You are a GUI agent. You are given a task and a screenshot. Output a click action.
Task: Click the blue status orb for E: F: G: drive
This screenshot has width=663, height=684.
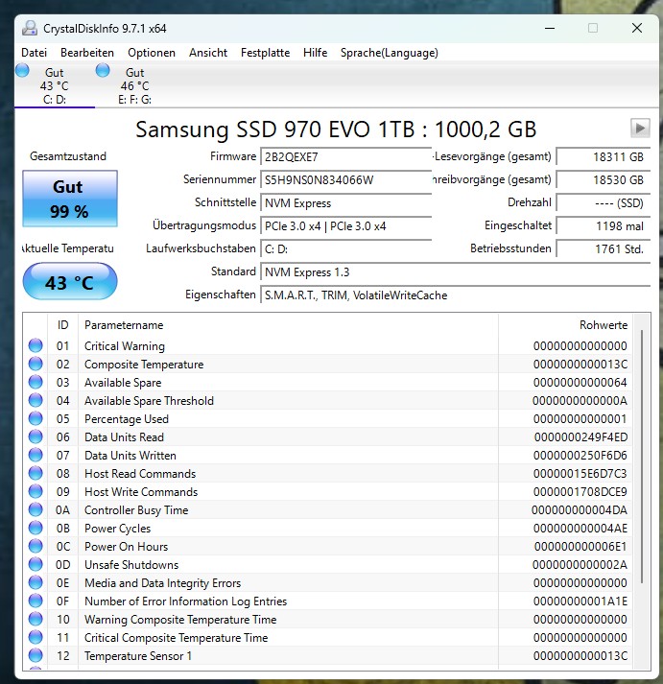coord(103,70)
